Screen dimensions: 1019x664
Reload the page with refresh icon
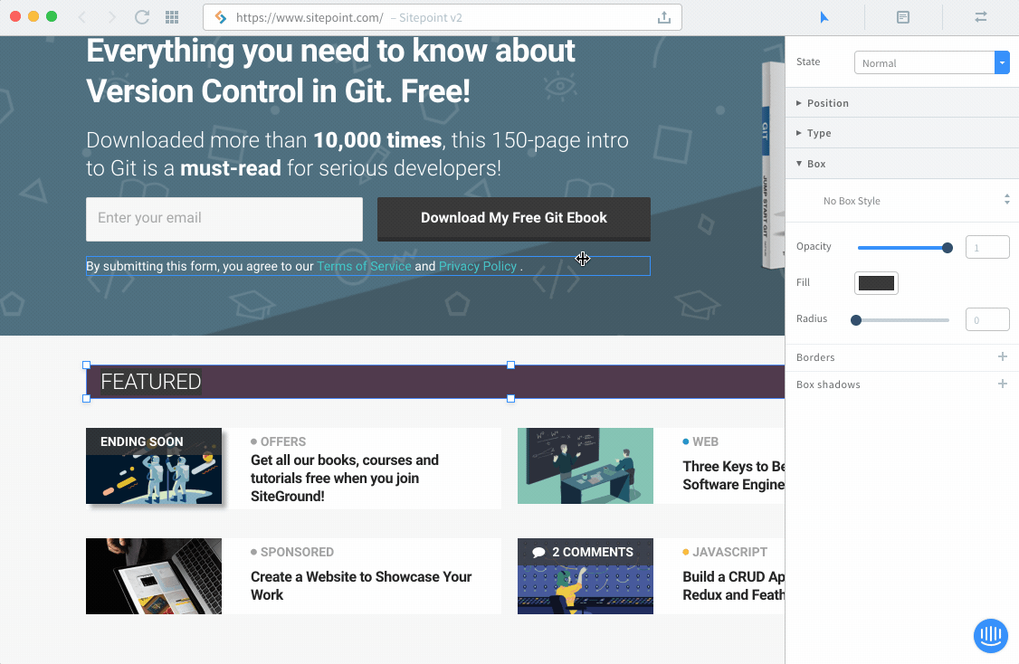coord(142,17)
